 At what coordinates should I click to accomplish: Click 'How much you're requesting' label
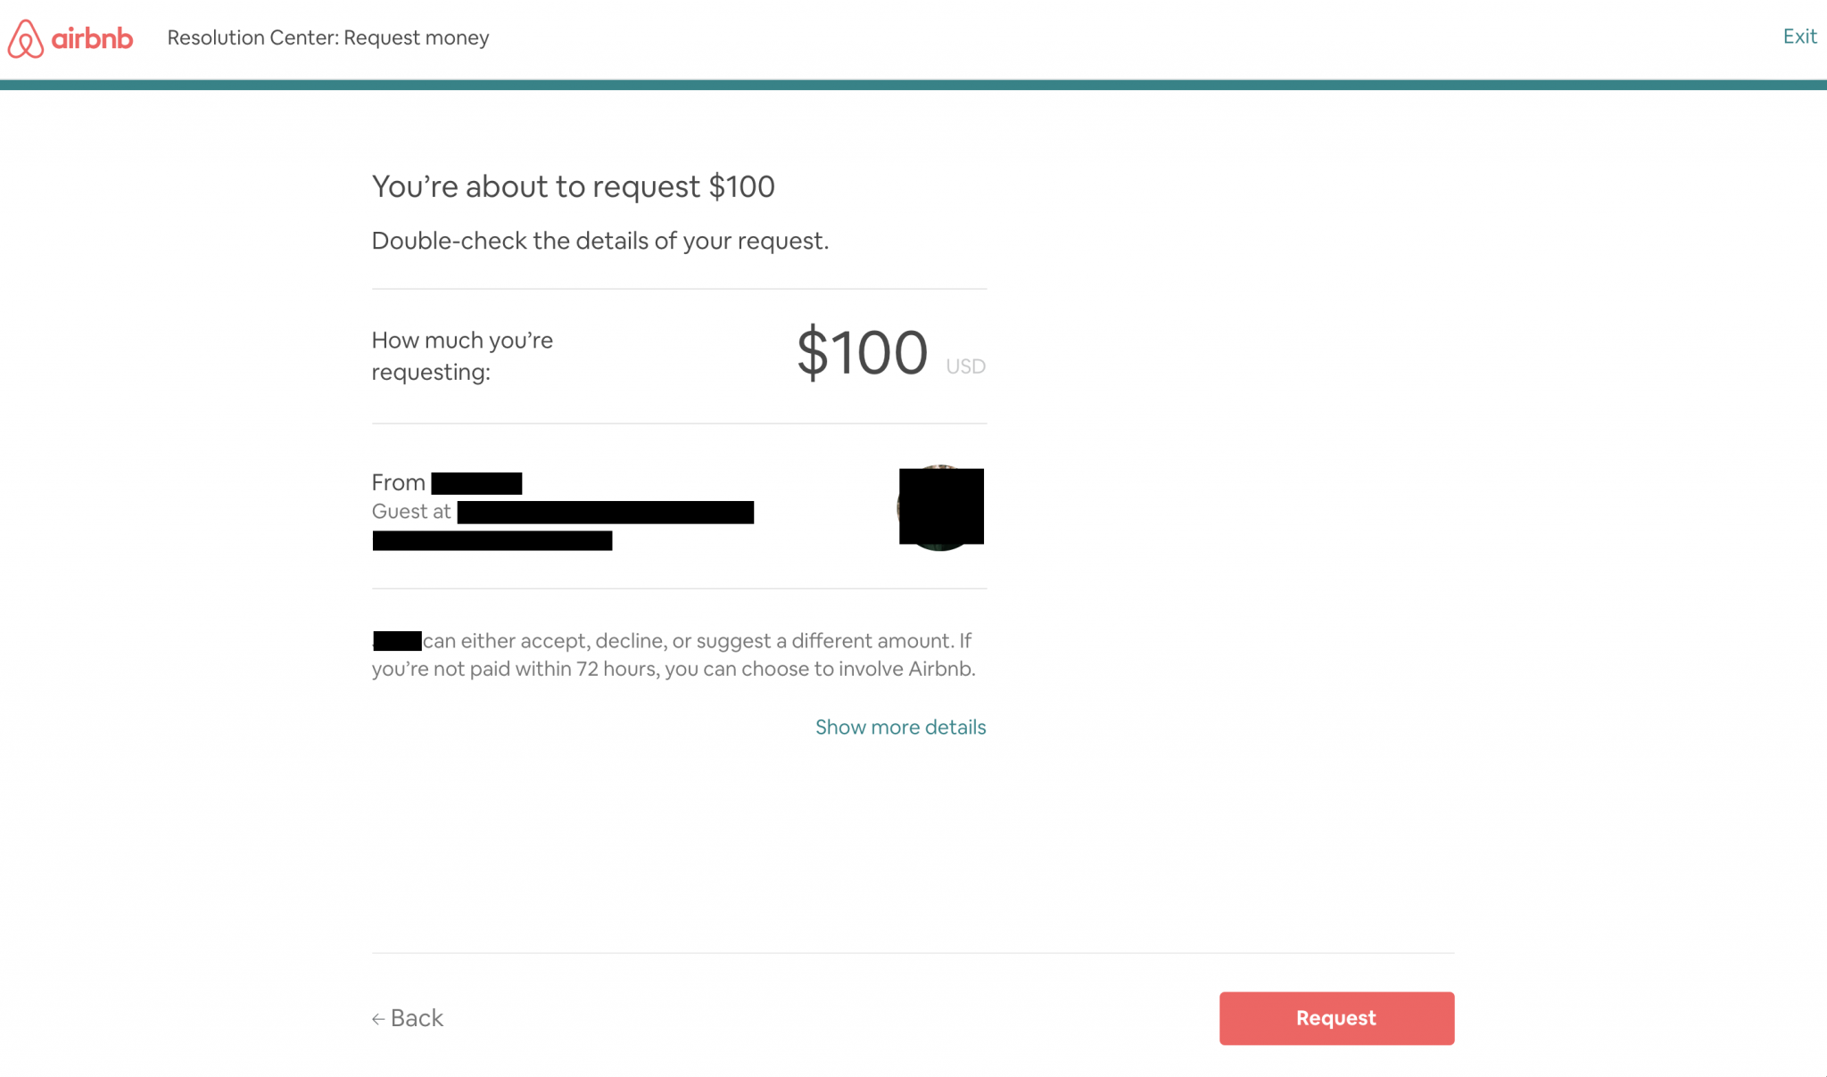[x=461, y=355]
